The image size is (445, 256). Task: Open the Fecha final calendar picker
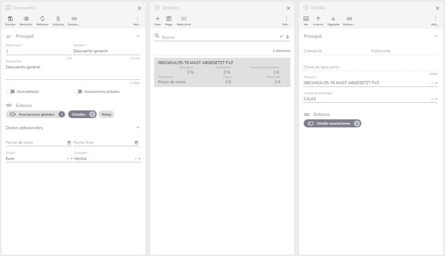[136, 143]
